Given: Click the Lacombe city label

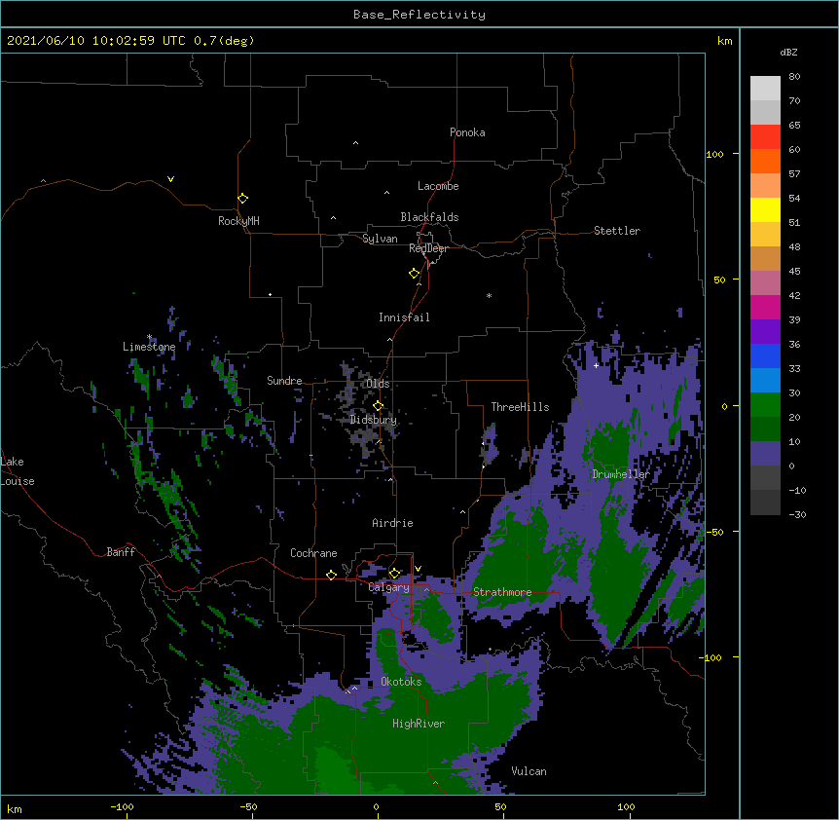Looking at the screenshot, I should (438, 186).
